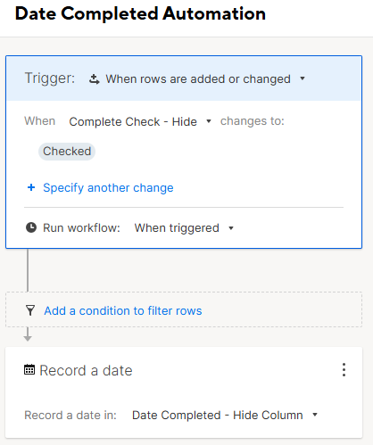Click the Record a date in label
Image resolution: width=373 pixels, height=445 pixels.
70,415
